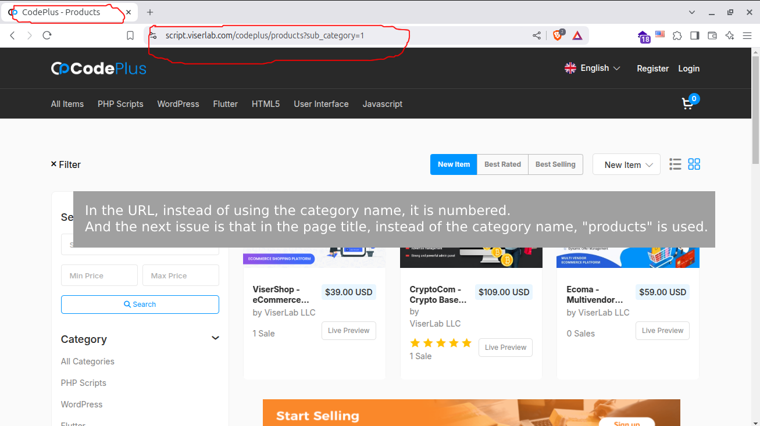The width and height of the screenshot is (760, 426).
Task: Reload the page
Action: pyautogui.click(x=47, y=35)
